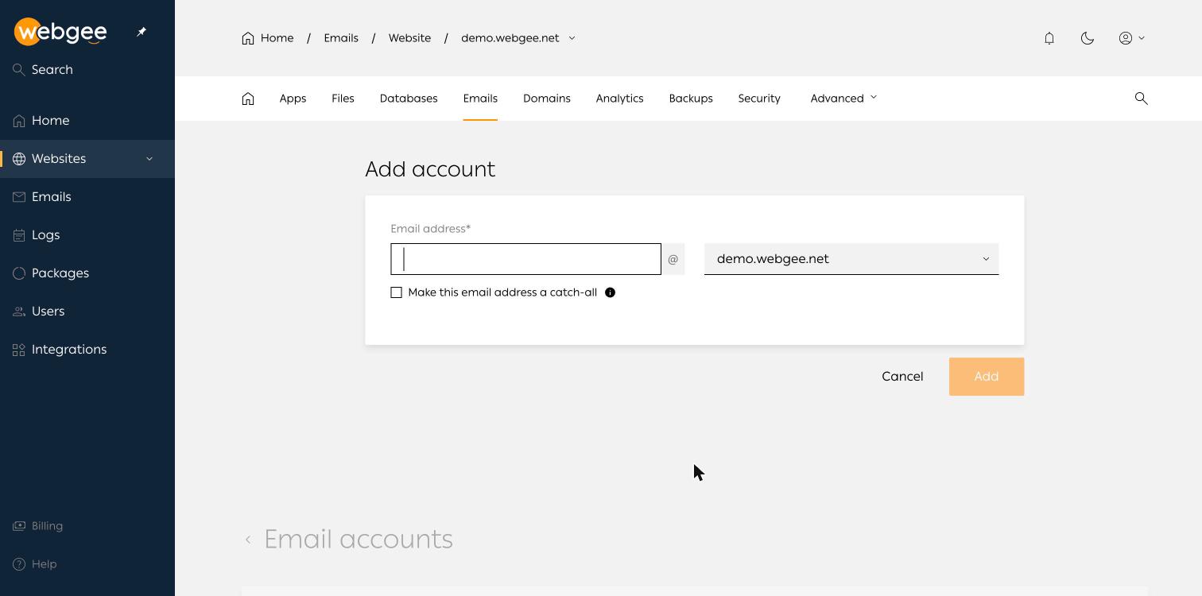Open Integrations in sidebar

[x=87, y=350]
